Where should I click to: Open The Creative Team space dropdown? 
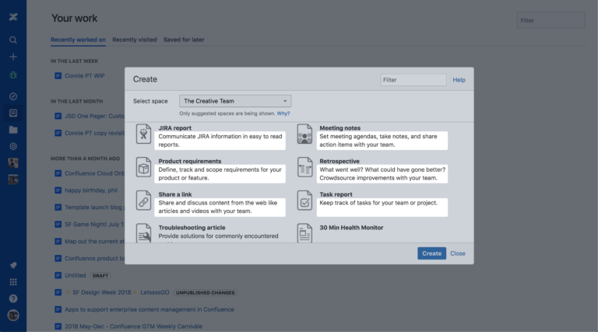tap(235, 101)
